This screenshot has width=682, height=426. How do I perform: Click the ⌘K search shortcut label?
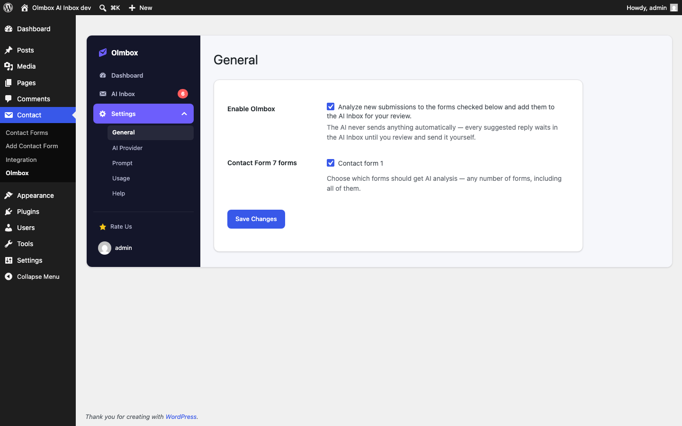pyautogui.click(x=115, y=8)
